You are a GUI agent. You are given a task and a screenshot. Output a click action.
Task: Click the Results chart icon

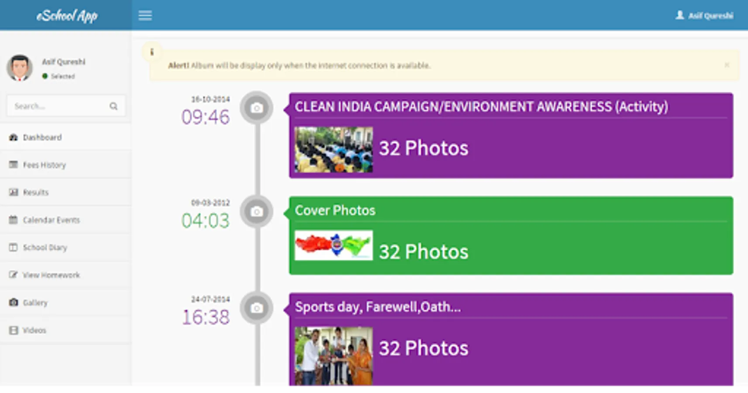13,192
